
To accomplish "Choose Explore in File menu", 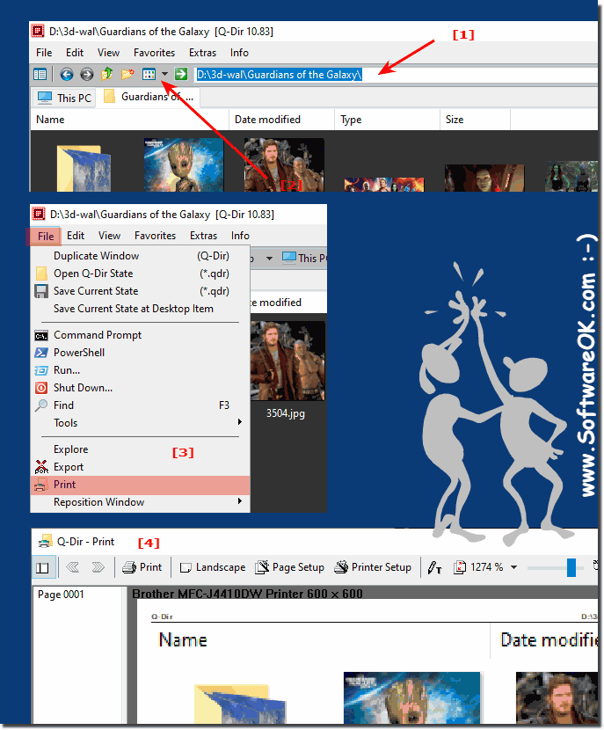I will pos(140,449).
